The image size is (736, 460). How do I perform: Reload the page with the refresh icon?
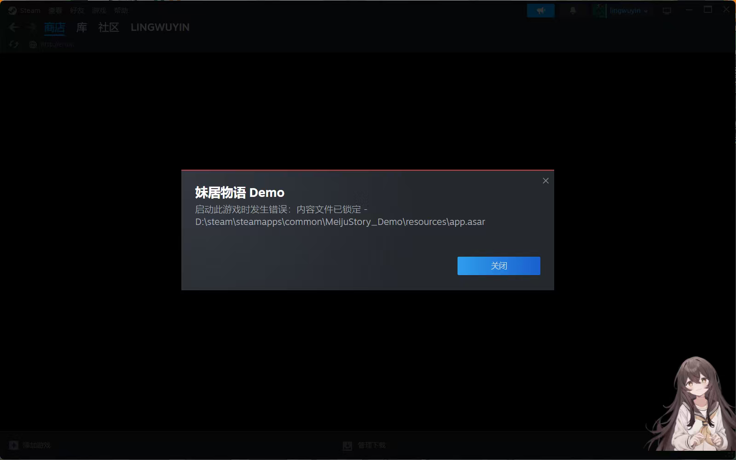pyautogui.click(x=14, y=45)
